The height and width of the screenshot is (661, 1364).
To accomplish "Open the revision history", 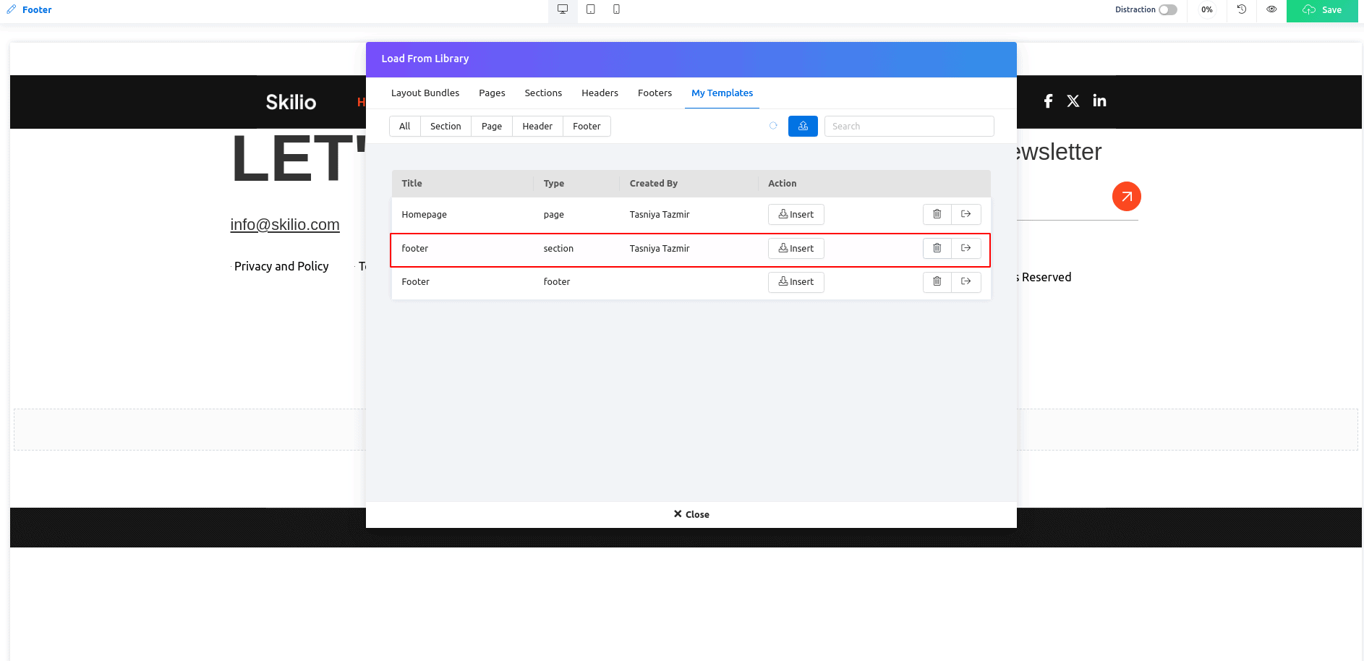I will [1241, 9].
